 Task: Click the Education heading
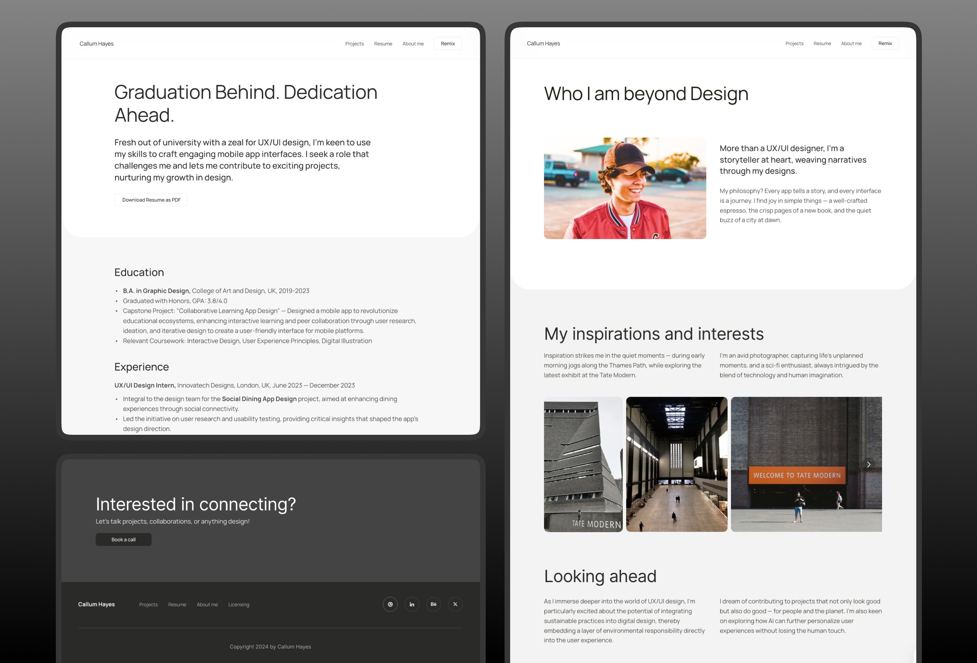[139, 273]
